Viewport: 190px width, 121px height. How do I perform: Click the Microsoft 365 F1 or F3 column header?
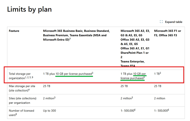pyautogui.click(x=168, y=33)
